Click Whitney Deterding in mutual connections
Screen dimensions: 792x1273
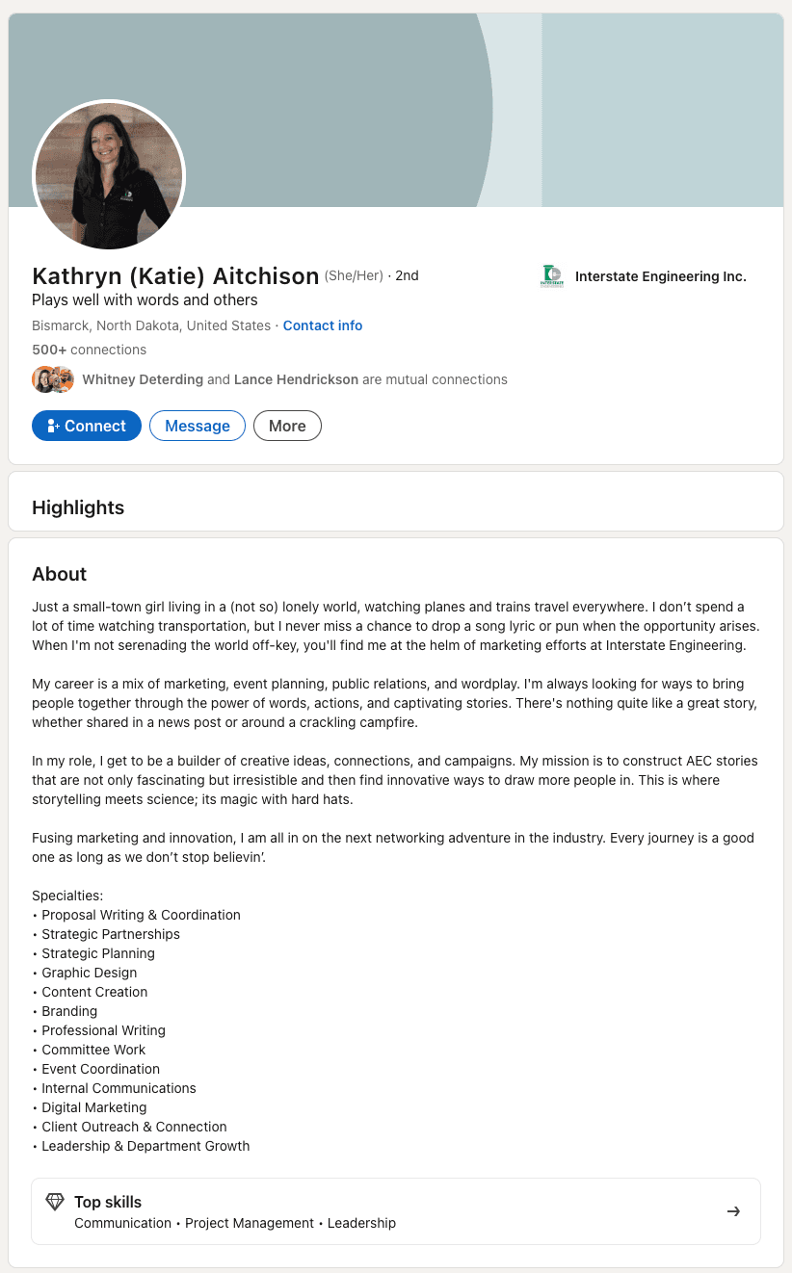(x=143, y=379)
